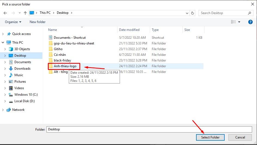Click the 1 KB size cell

[x=199, y=38]
